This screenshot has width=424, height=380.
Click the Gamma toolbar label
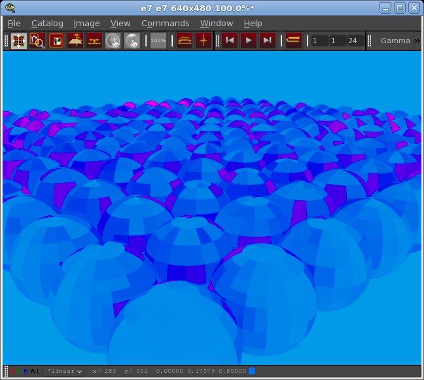point(395,41)
